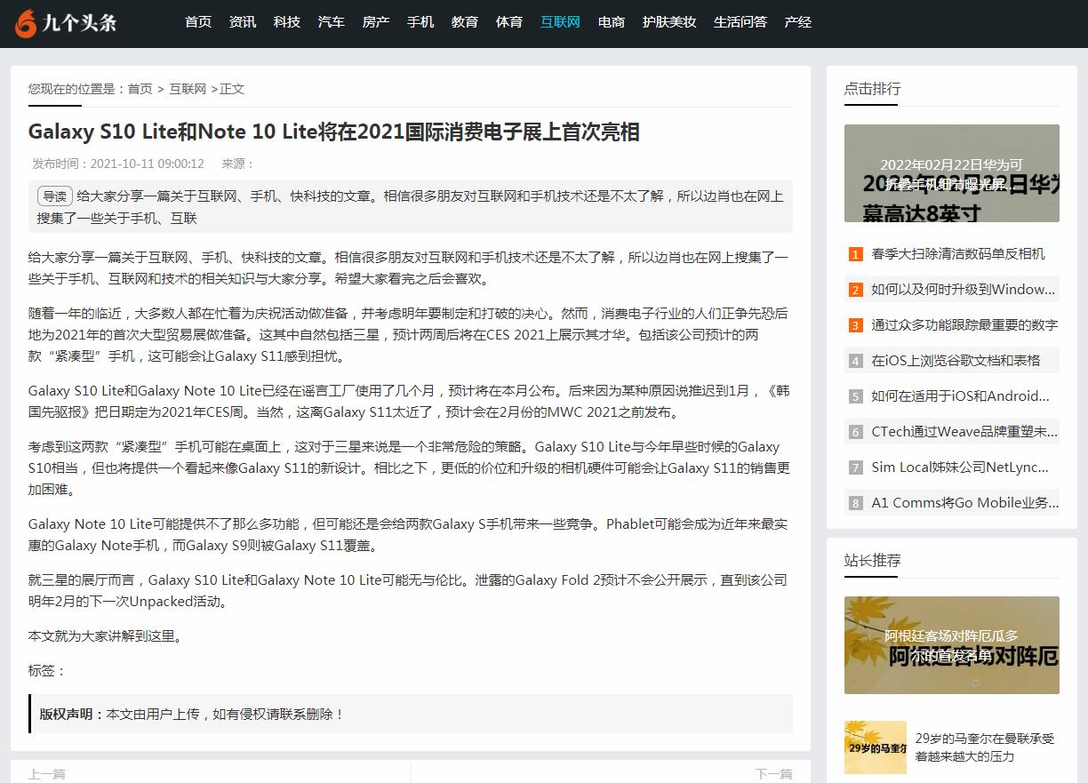Open the 护肤美妆 nav item
Viewport: 1088px width, 783px height.
click(x=669, y=22)
